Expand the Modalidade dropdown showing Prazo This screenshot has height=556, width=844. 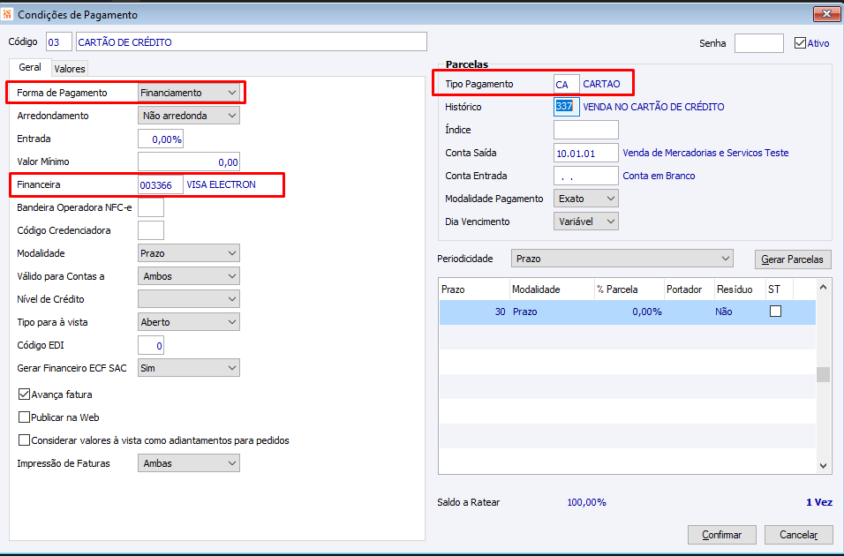(x=188, y=253)
